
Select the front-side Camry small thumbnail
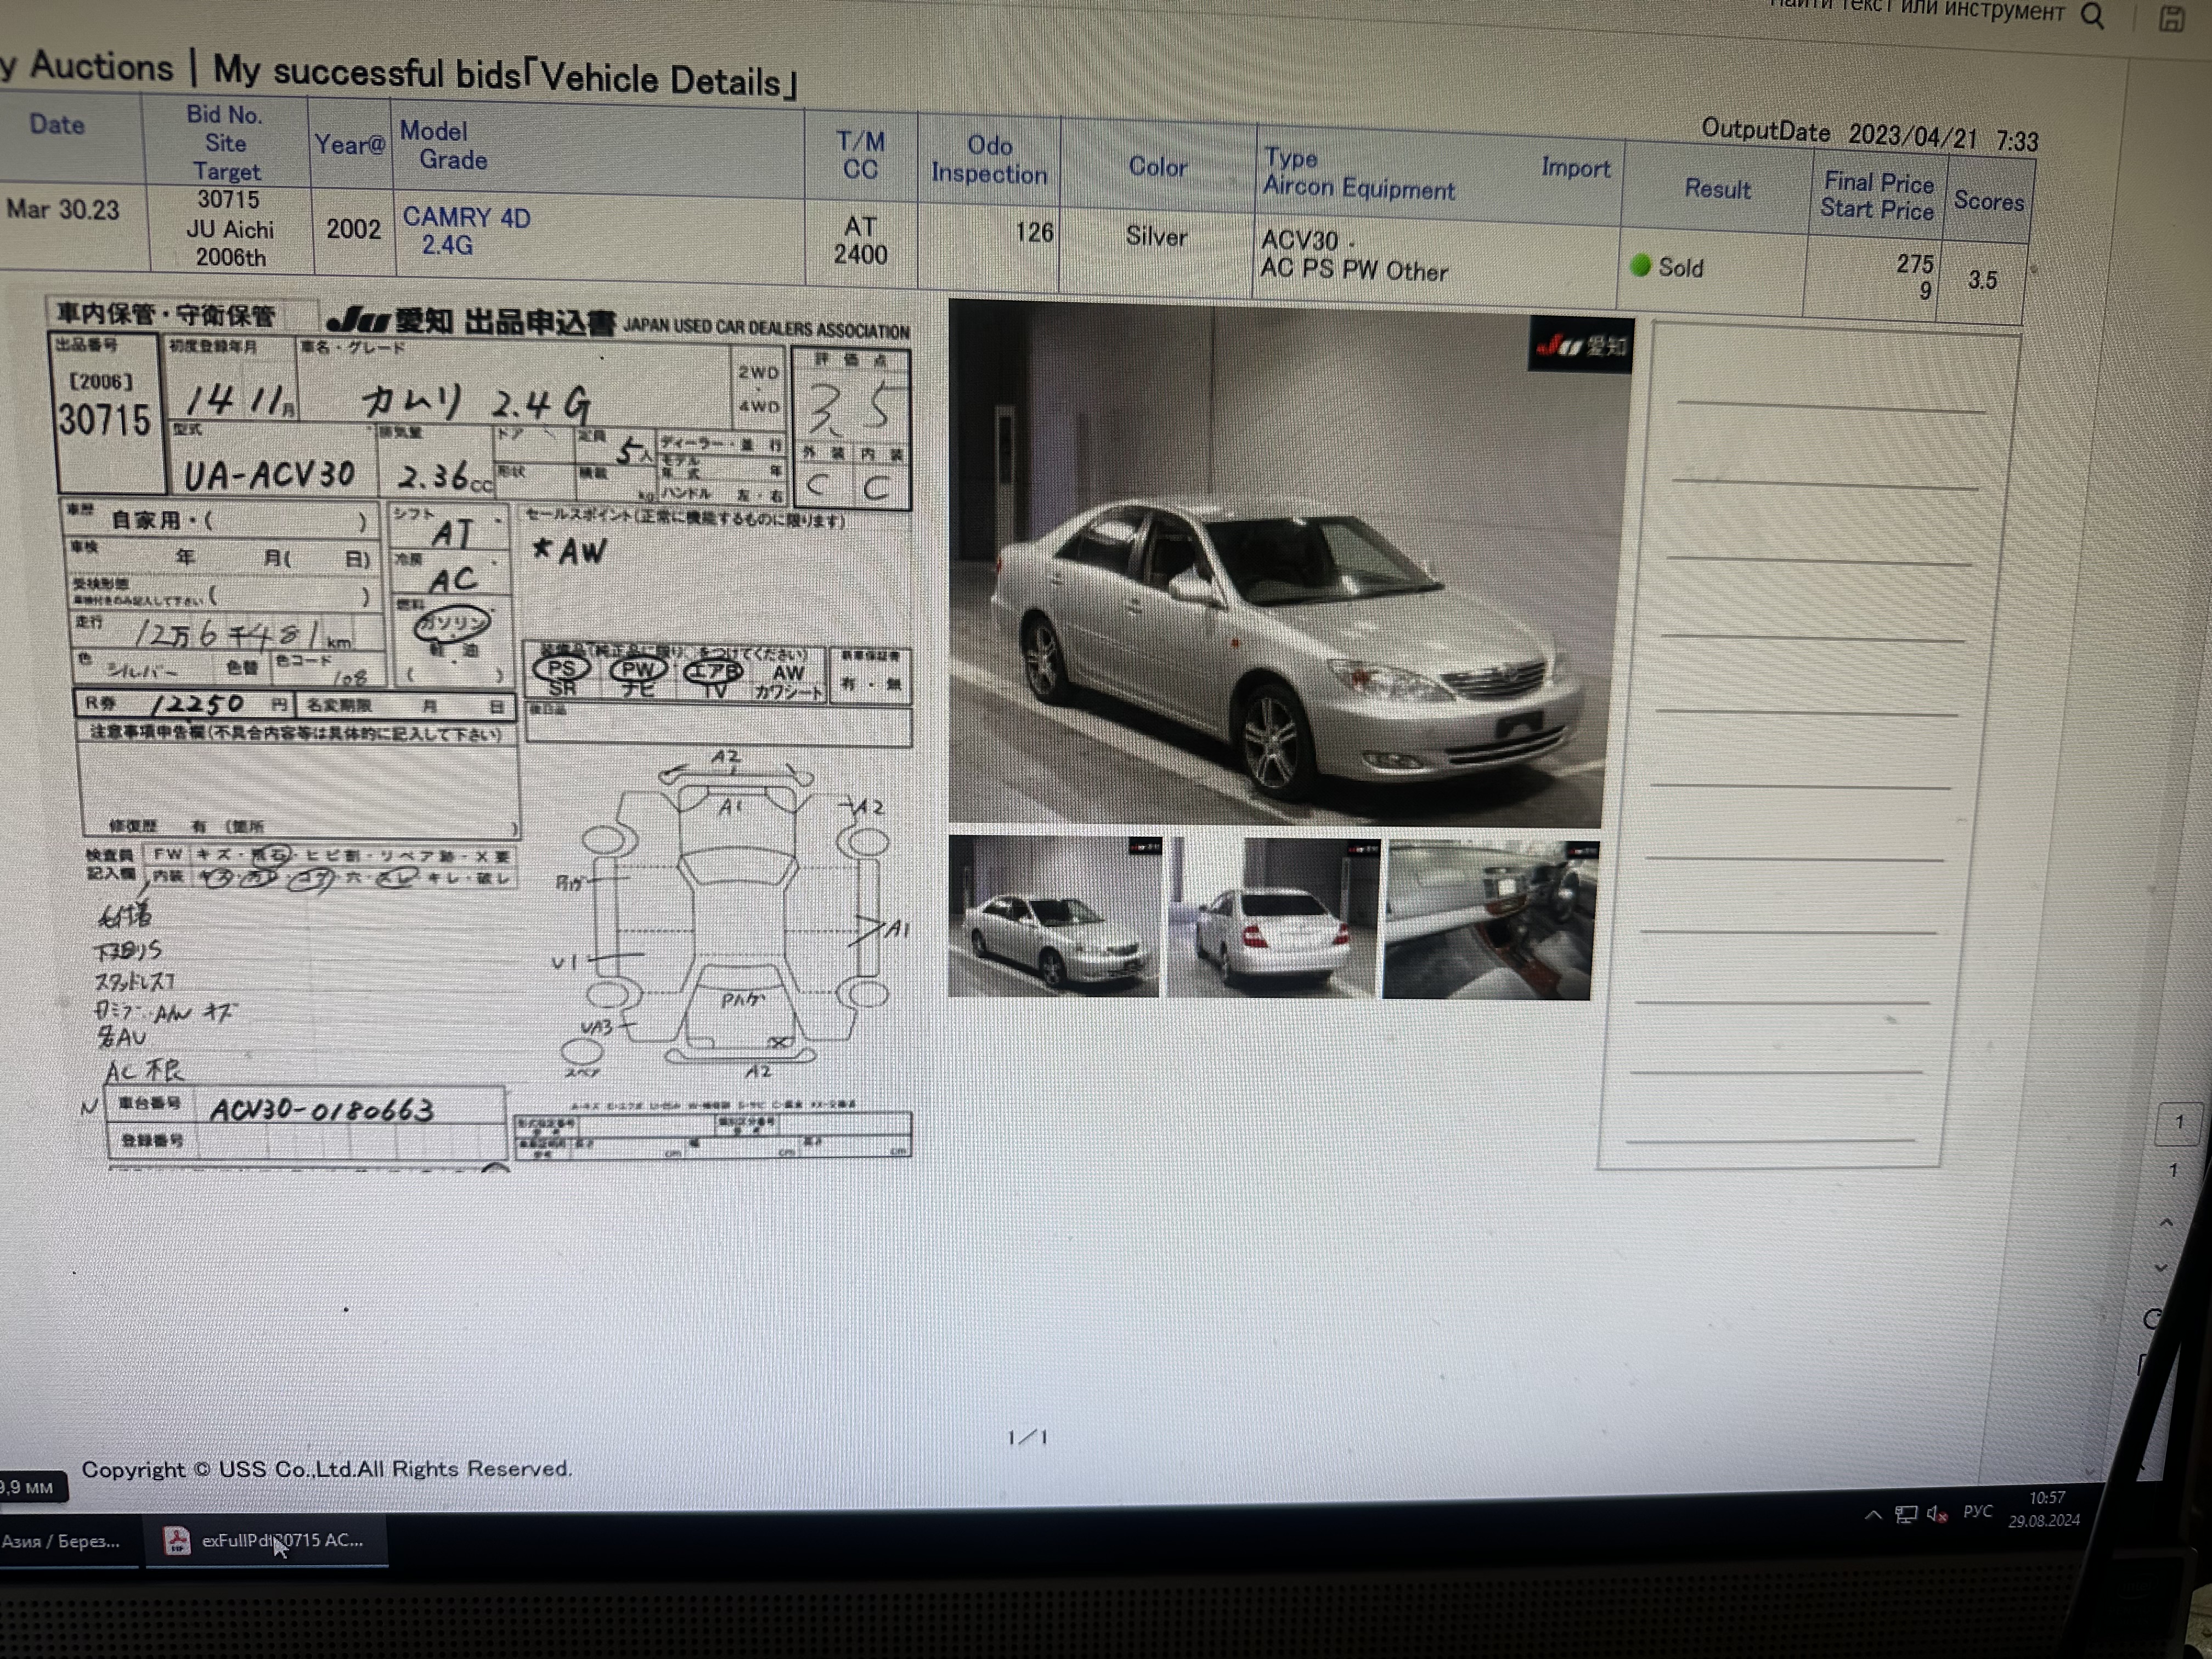(x=1055, y=916)
